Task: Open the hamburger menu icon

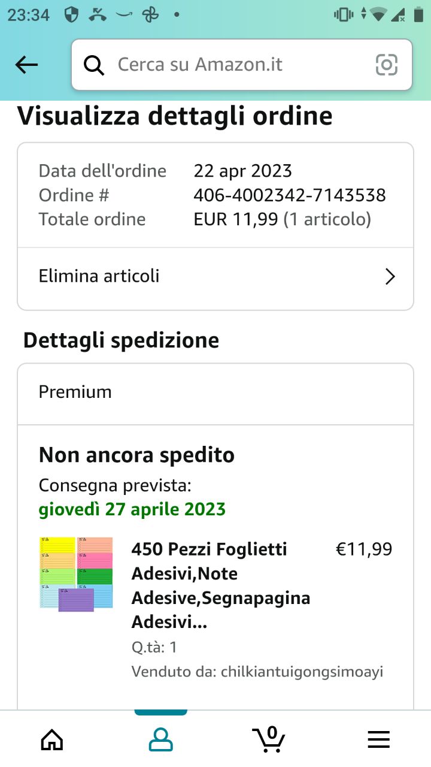Action: point(378,739)
